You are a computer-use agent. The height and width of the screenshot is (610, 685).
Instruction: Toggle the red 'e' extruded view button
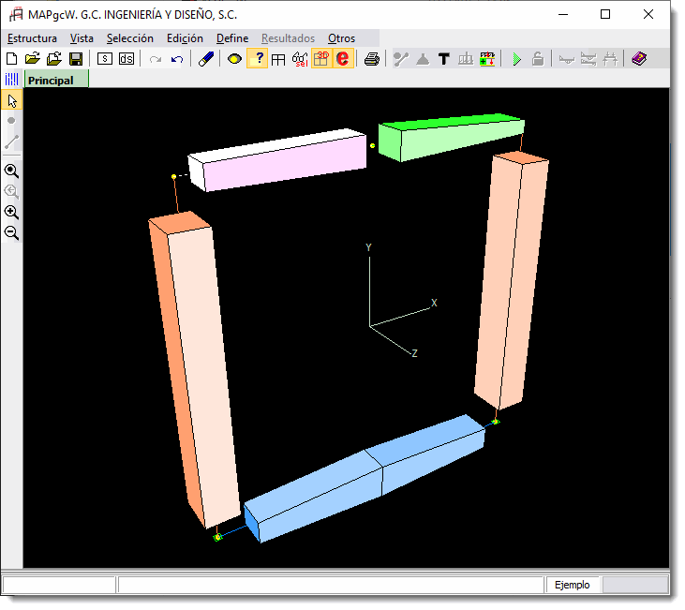tap(343, 58)
